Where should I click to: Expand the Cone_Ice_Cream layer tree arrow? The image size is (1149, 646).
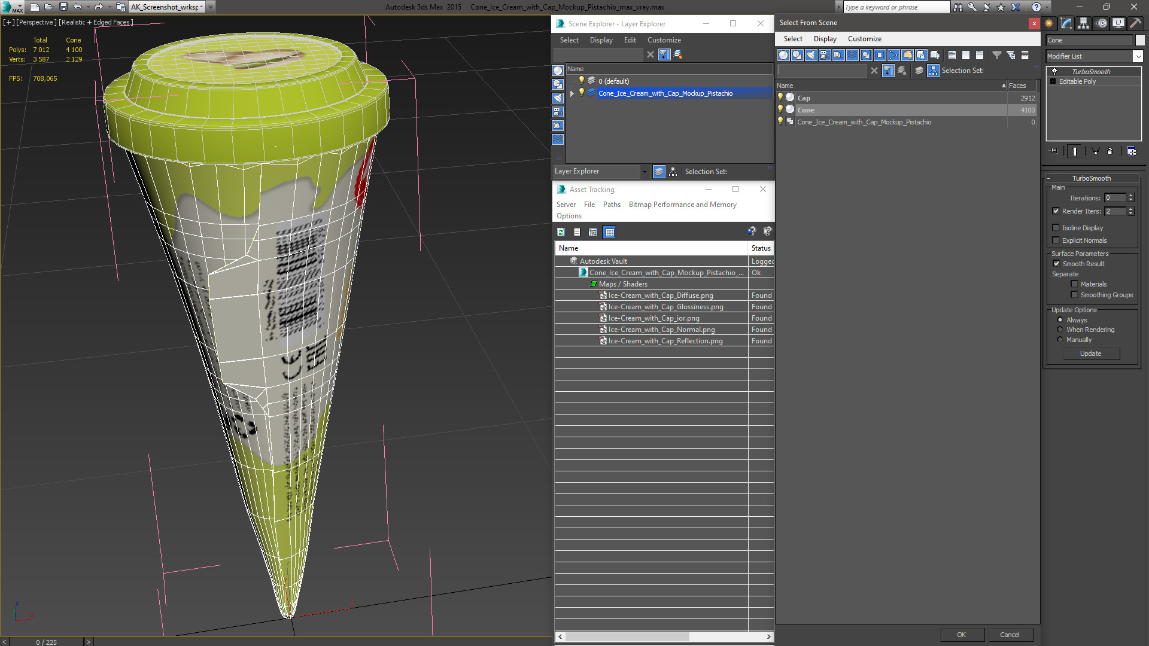click(572, 93)
